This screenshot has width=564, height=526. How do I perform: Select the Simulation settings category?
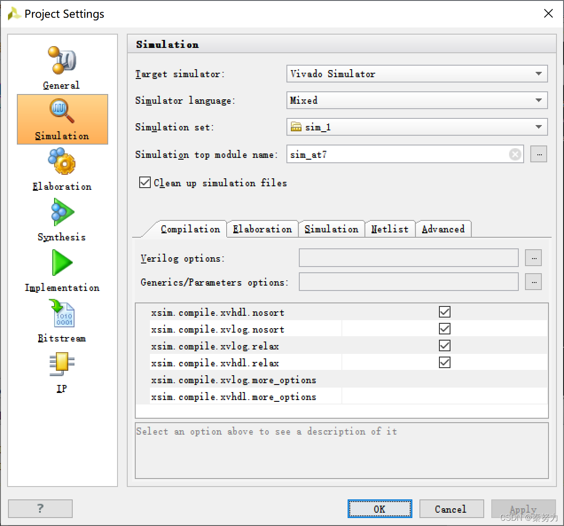click(x=63, y=119)
